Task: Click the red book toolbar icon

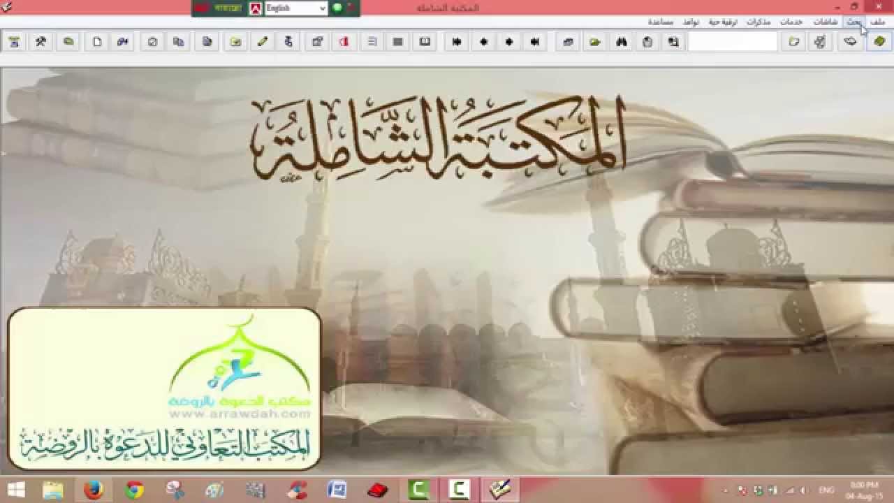Action: coord(344,42)
